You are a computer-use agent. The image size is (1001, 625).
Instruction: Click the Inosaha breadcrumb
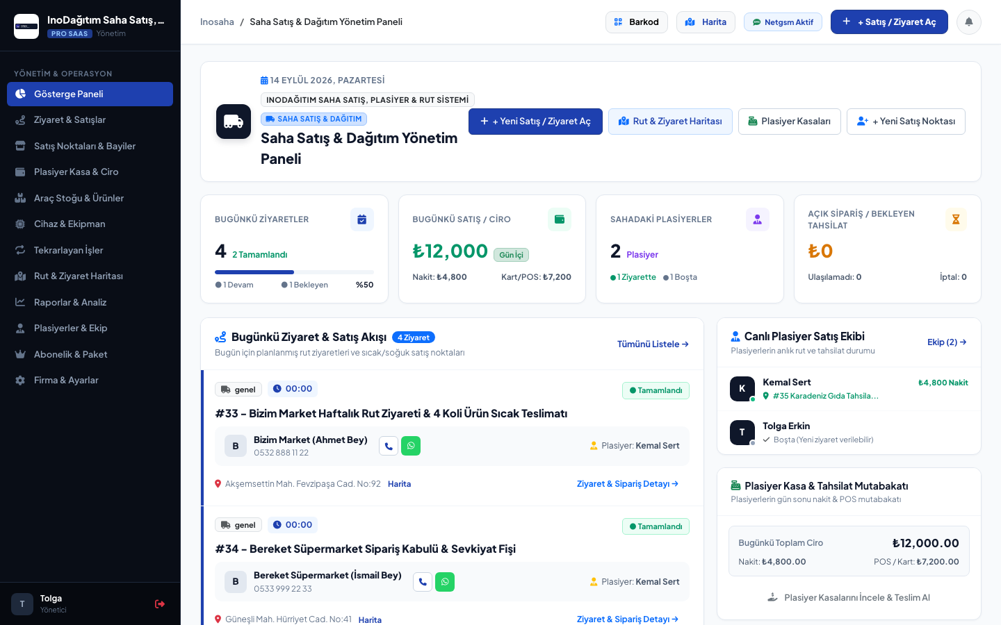[x=217, y=22]
